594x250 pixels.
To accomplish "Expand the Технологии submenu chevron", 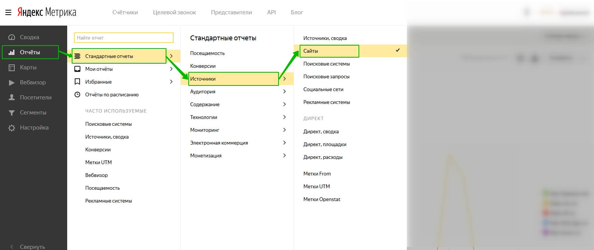I will [x=285, y=117].
